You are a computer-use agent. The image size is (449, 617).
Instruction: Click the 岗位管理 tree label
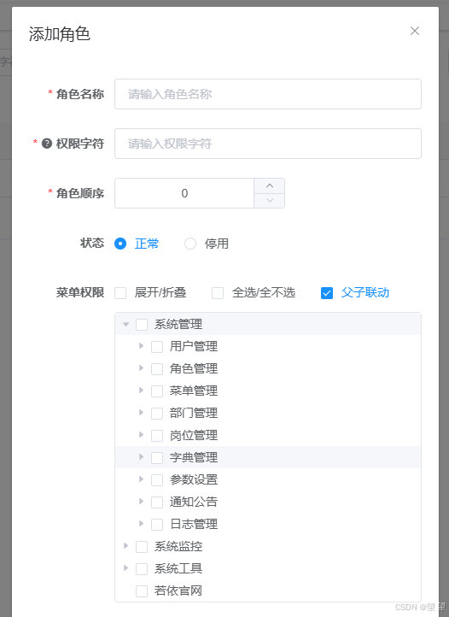pos(194,435)
